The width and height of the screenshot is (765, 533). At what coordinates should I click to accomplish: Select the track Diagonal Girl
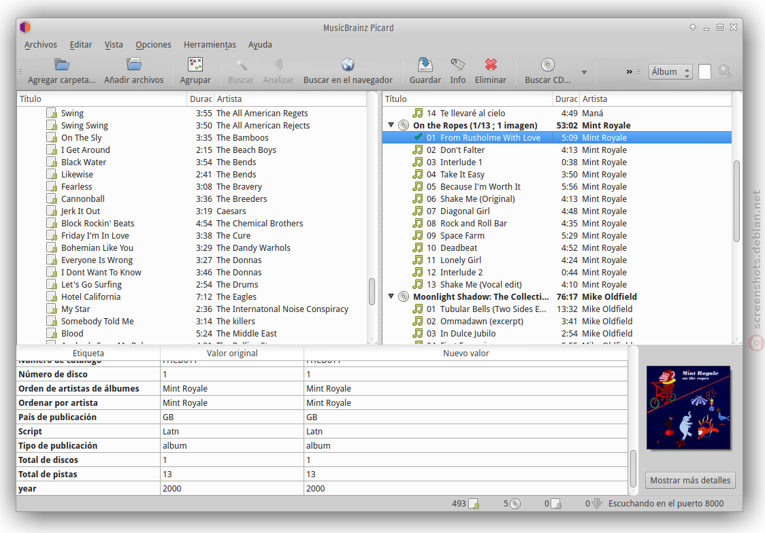click(x=465, y=211)
